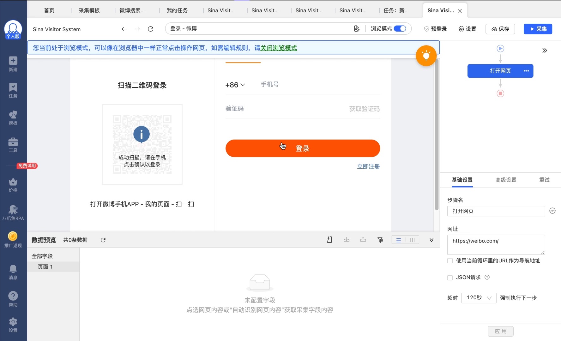This screenshot has width=561, height=341.
Task: Switch data preview to row list view
Action: click(x=399, y=240)
